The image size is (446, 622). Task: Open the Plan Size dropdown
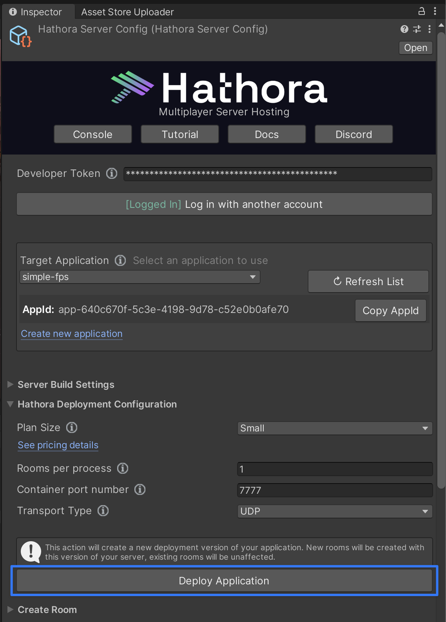point(335,428)
